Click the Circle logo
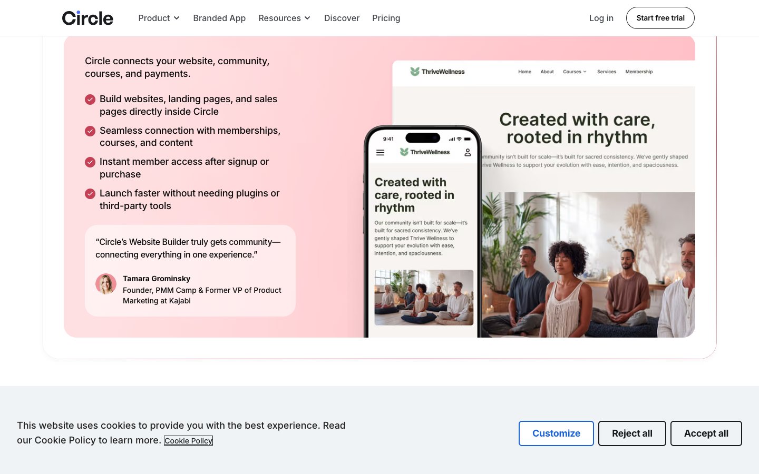The image size is (759, 474). (87, 17)
